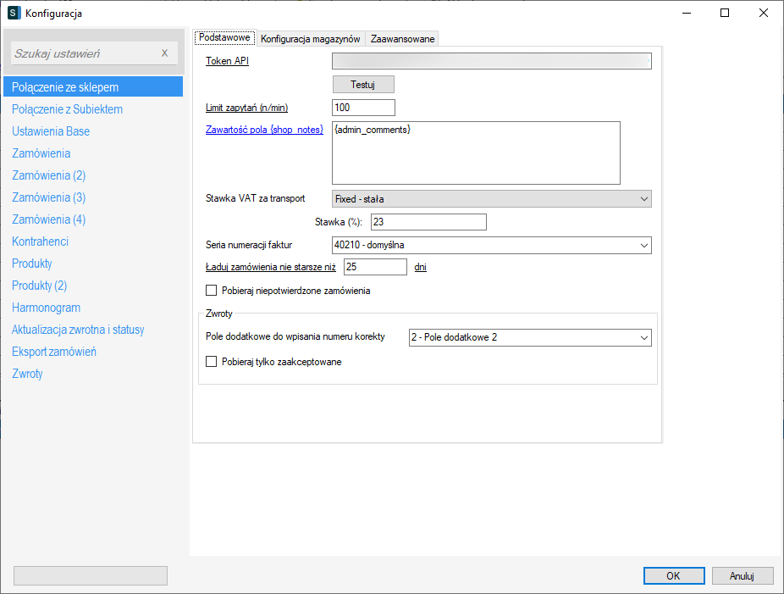The height and width of the screenshot is (594, 784).
Task: Click the Konfiguracja app icon in title bar
Action: point(14,14)
